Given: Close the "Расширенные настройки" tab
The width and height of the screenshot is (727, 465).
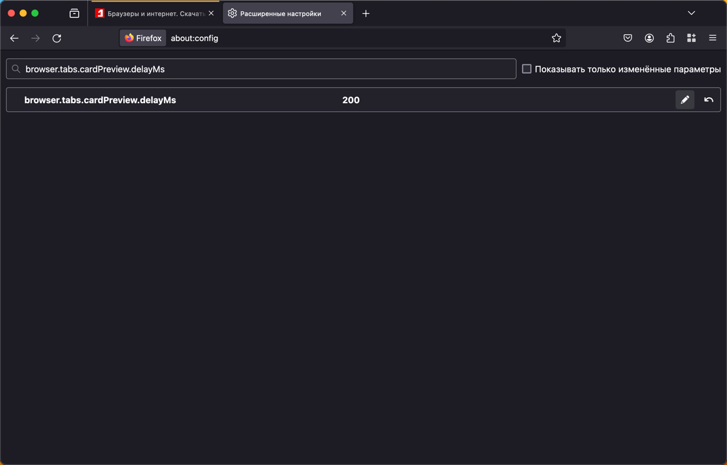Looking at the screenshot, I should click(344, 14).
